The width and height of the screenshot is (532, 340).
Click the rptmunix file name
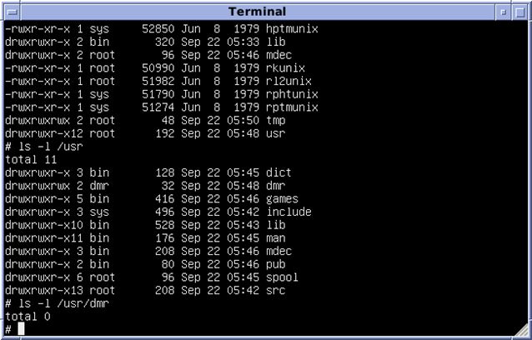pyautogui.click(x=292, y=107)
